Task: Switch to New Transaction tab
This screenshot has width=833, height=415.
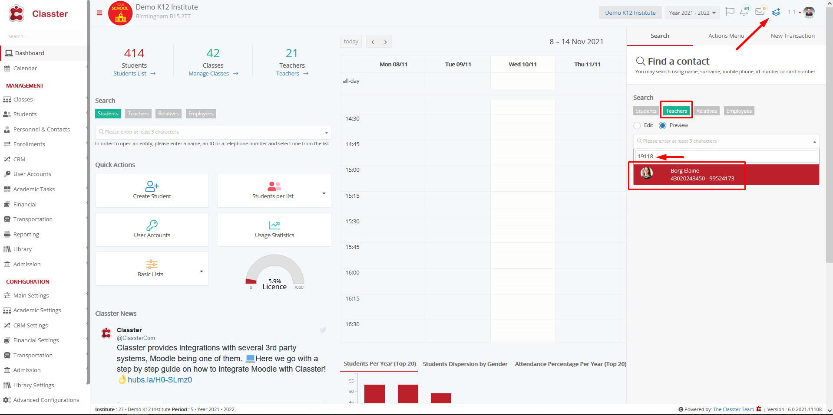Action: point(793,36)
